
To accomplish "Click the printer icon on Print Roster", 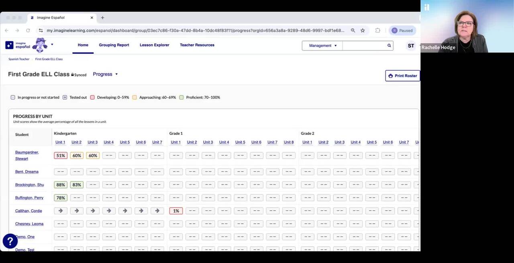I will click(x=390, y=76).
